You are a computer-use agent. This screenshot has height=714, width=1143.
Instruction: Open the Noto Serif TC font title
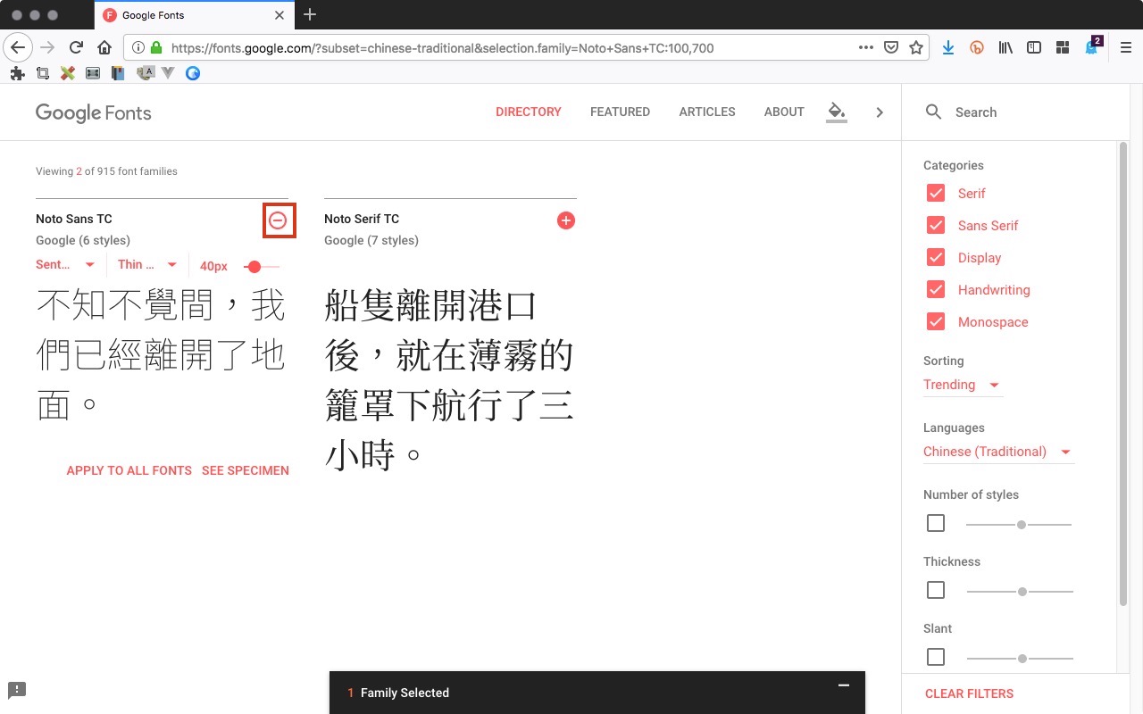[x=362, y=219]
